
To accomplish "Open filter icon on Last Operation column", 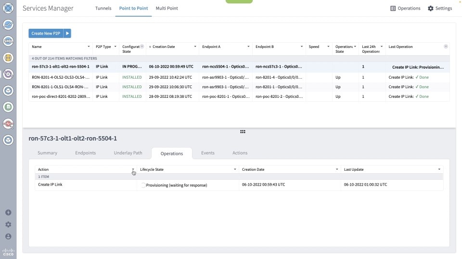I will 446,47.
